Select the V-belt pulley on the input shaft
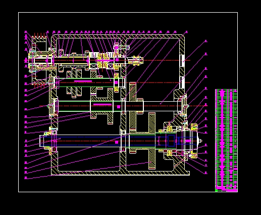This screenshot has height=215, width=261. (x=39, y=60)
